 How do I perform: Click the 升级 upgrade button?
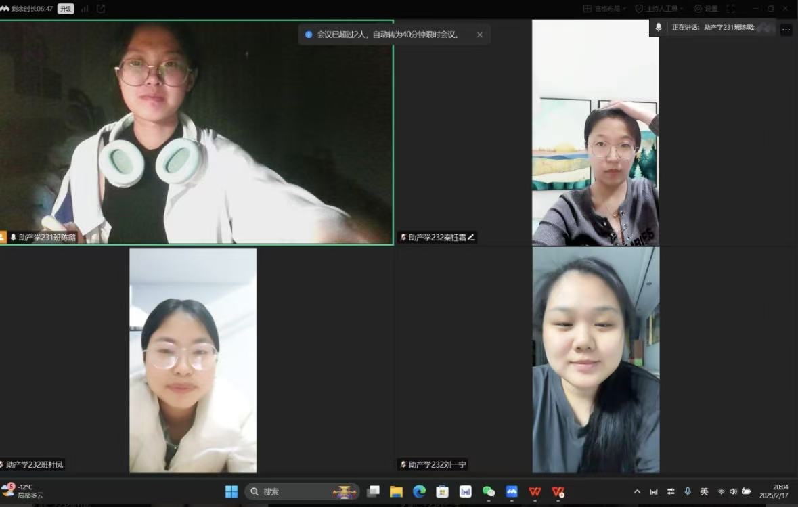[x=66, y=9]
